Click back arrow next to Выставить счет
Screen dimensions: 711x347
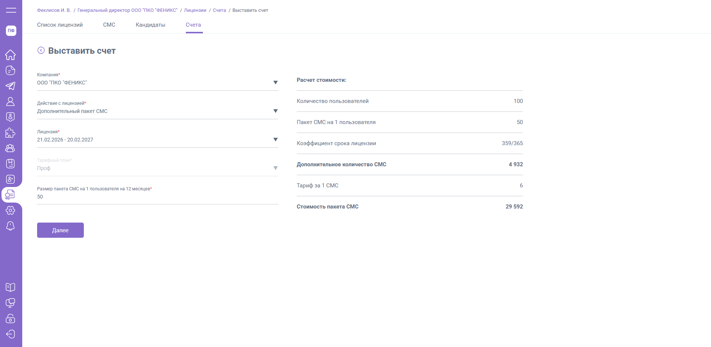[41, 50]
